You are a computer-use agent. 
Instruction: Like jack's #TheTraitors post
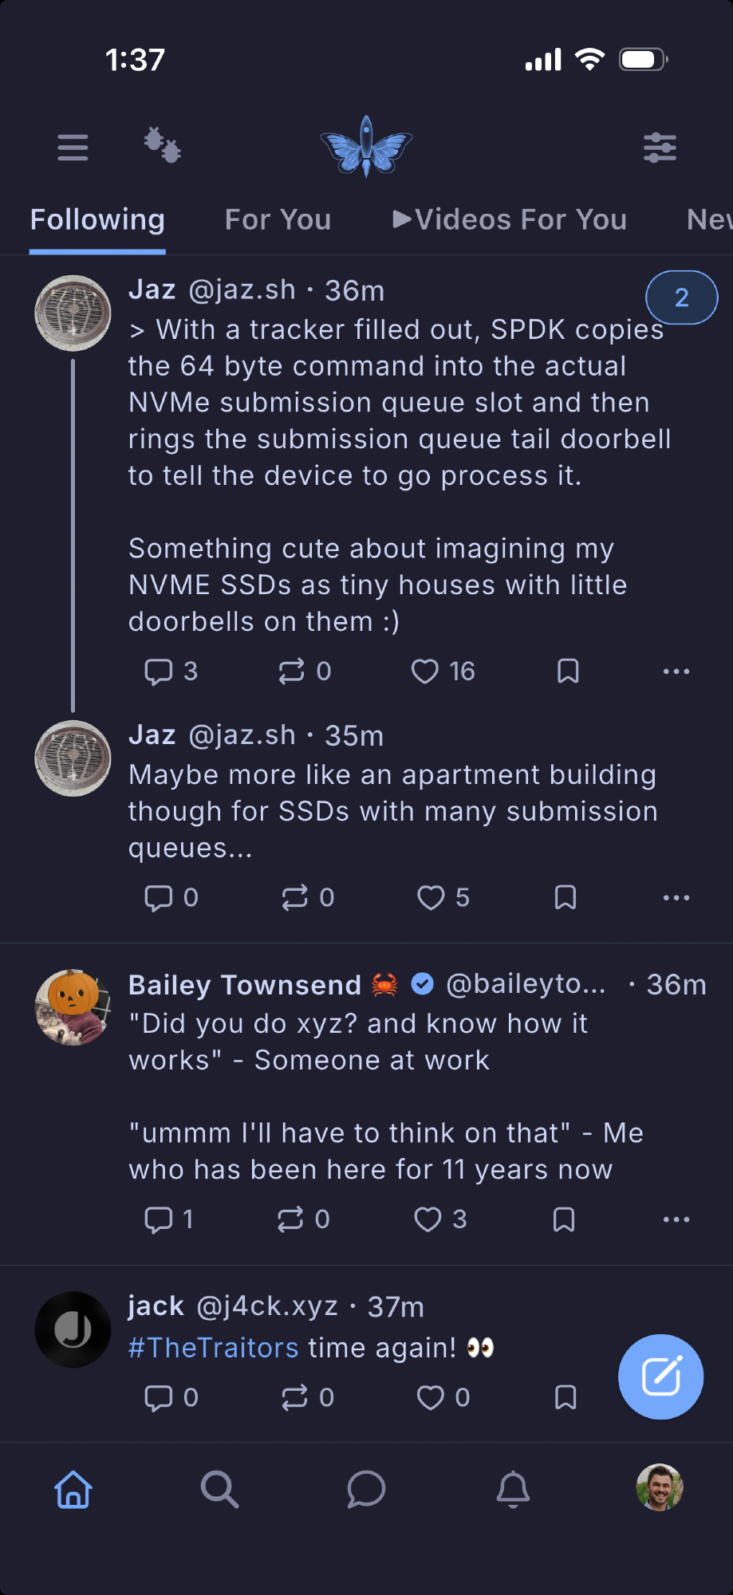[x=431, y=1397]
